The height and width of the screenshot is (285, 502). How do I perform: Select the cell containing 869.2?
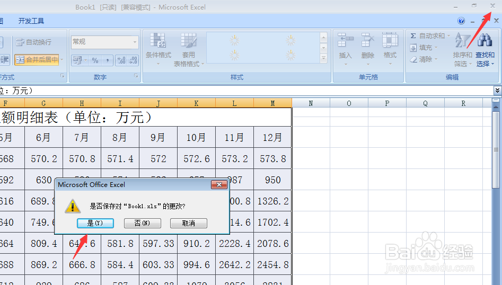(x=43, y=264)
